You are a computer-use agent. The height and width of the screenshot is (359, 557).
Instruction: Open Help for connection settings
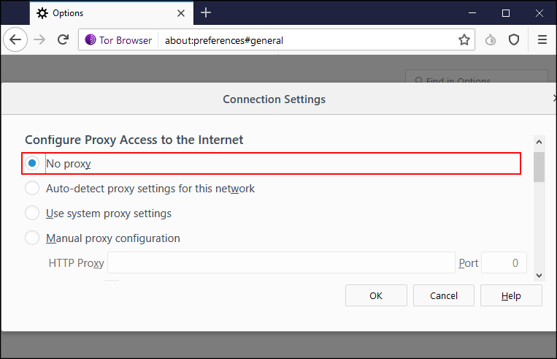pos(511,296)
